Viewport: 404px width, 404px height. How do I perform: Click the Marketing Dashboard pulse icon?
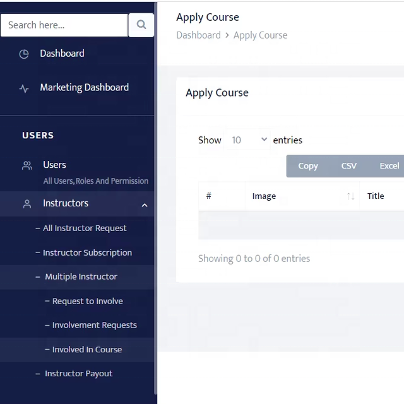click(x=24, y=89)
